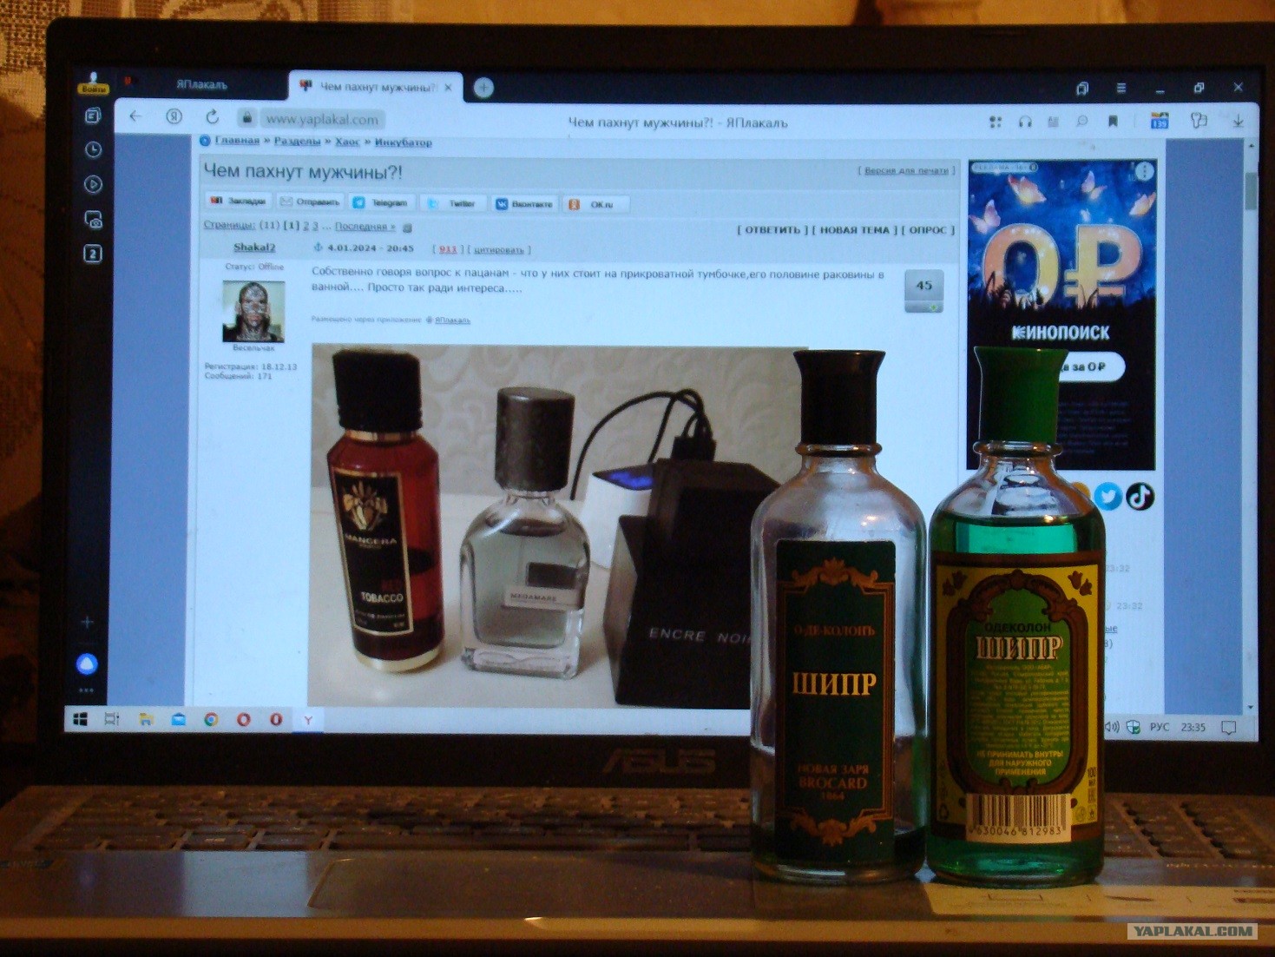Open the extension icon beside the calendar

(x=1199, y=121)
